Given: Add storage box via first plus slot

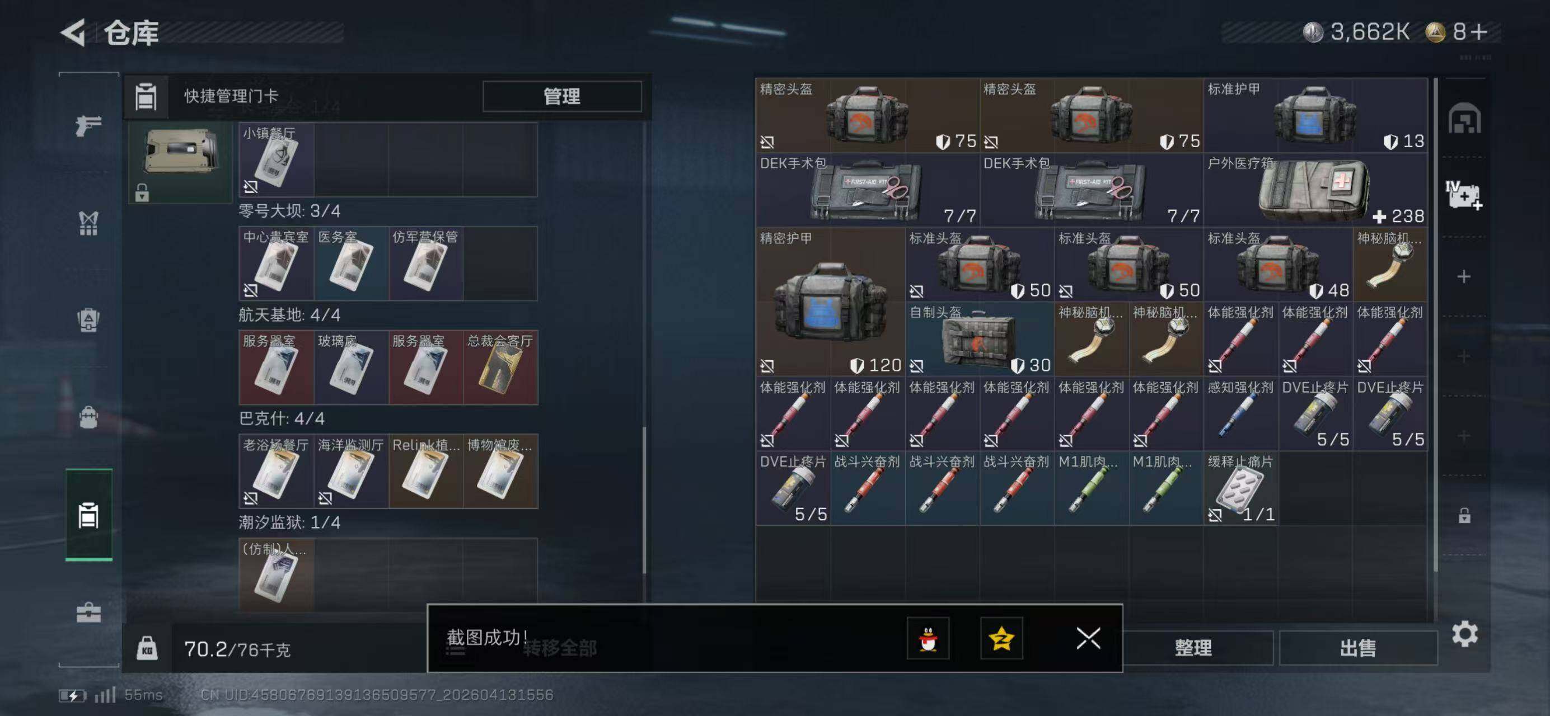Looking at the screenshot, I should [1464, 276].
